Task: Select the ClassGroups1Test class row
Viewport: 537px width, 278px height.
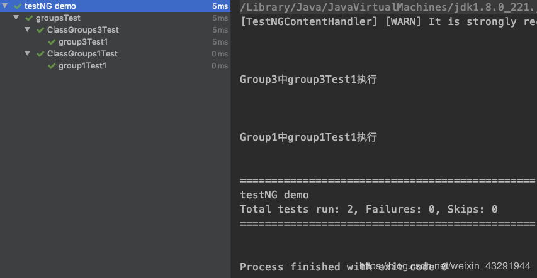Action: tap(82, 54)
